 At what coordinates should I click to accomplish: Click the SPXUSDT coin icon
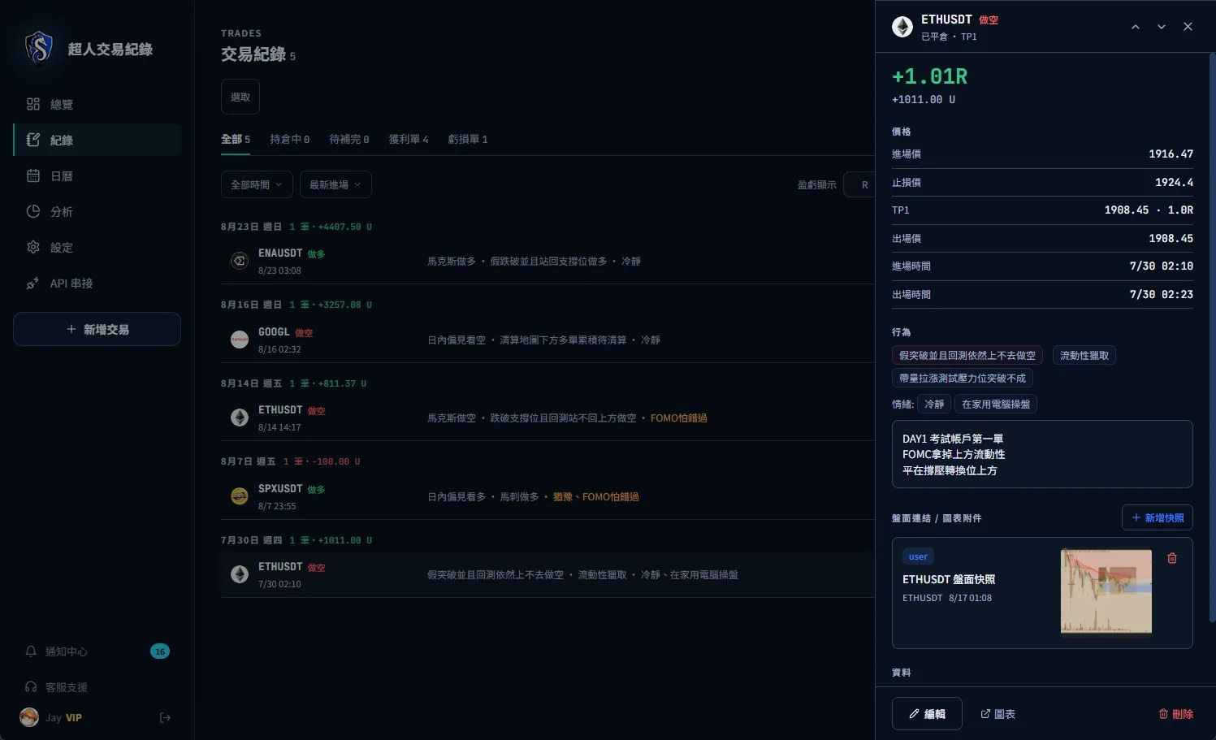[240, 496]
